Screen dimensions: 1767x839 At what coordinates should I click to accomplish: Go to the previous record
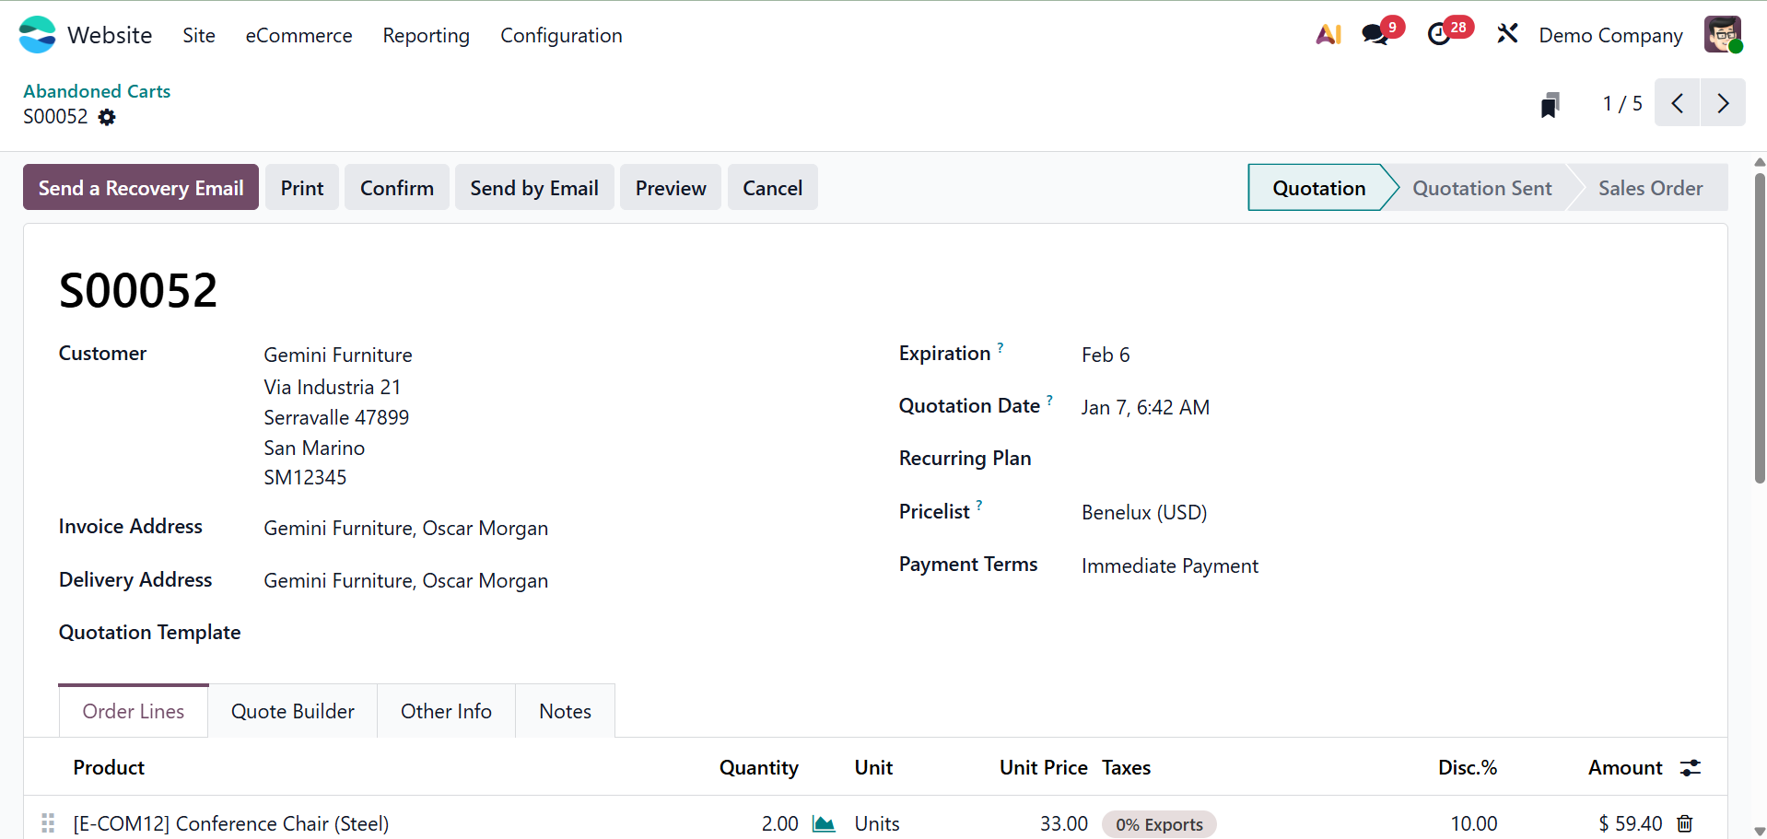point(1678,103)
